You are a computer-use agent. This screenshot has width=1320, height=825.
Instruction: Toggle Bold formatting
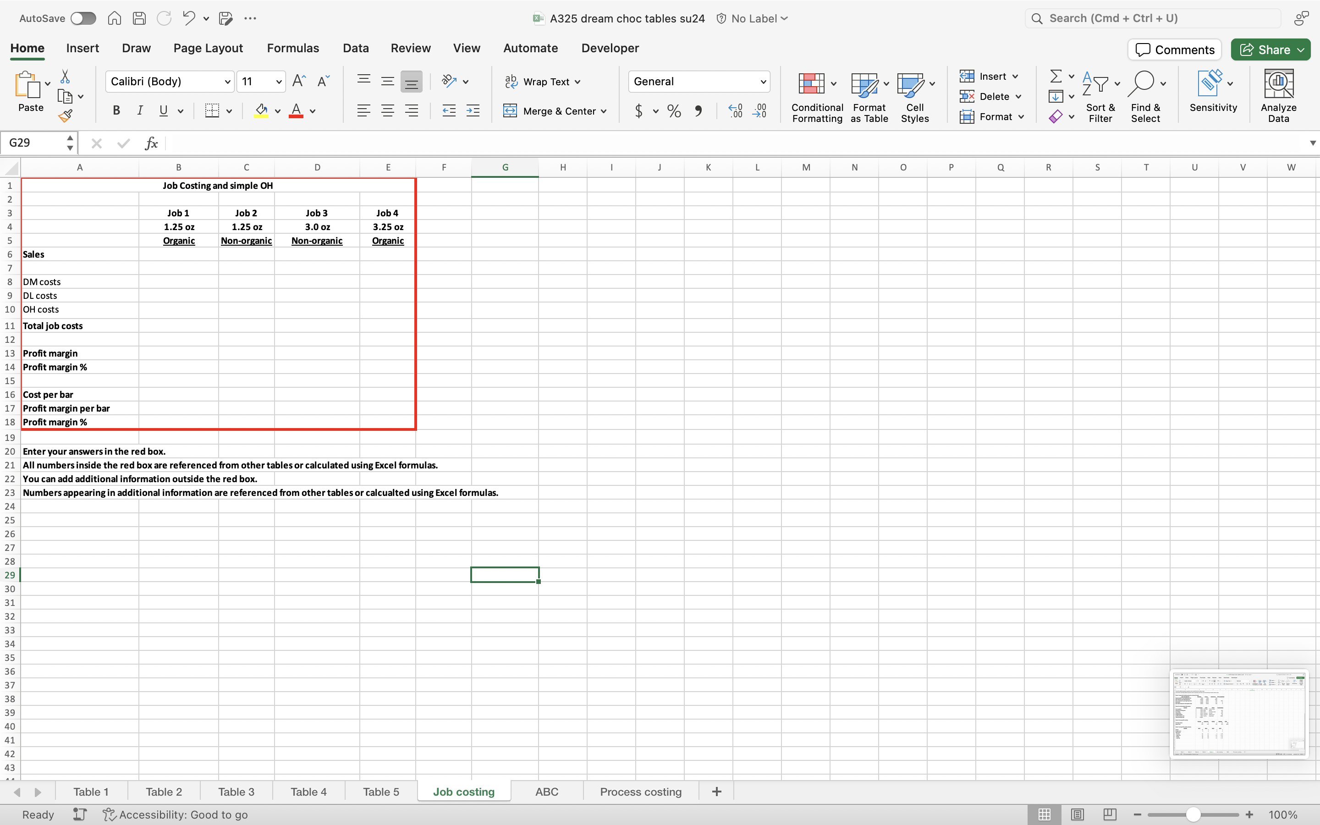pos(116,111)
